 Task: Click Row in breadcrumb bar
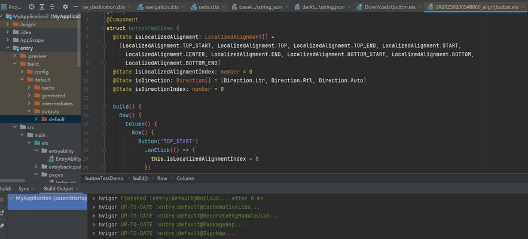pos(162,179)
